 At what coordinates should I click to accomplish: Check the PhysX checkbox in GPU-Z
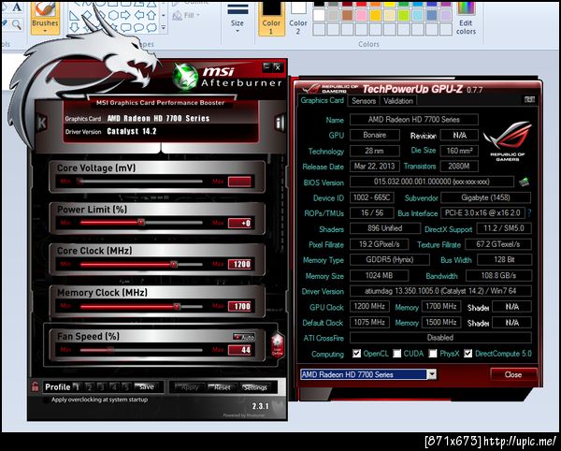(x=433, y=354)
